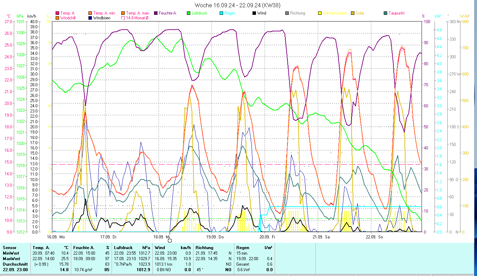Click the MinWert row label
This screenshot has width=477, height=276.
coord(11,253)
